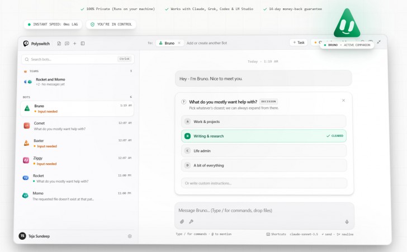This screenshot has width=407, height=252.
Task: Click 'Input needed' status under Ziggy
Action: coord(46,164)
